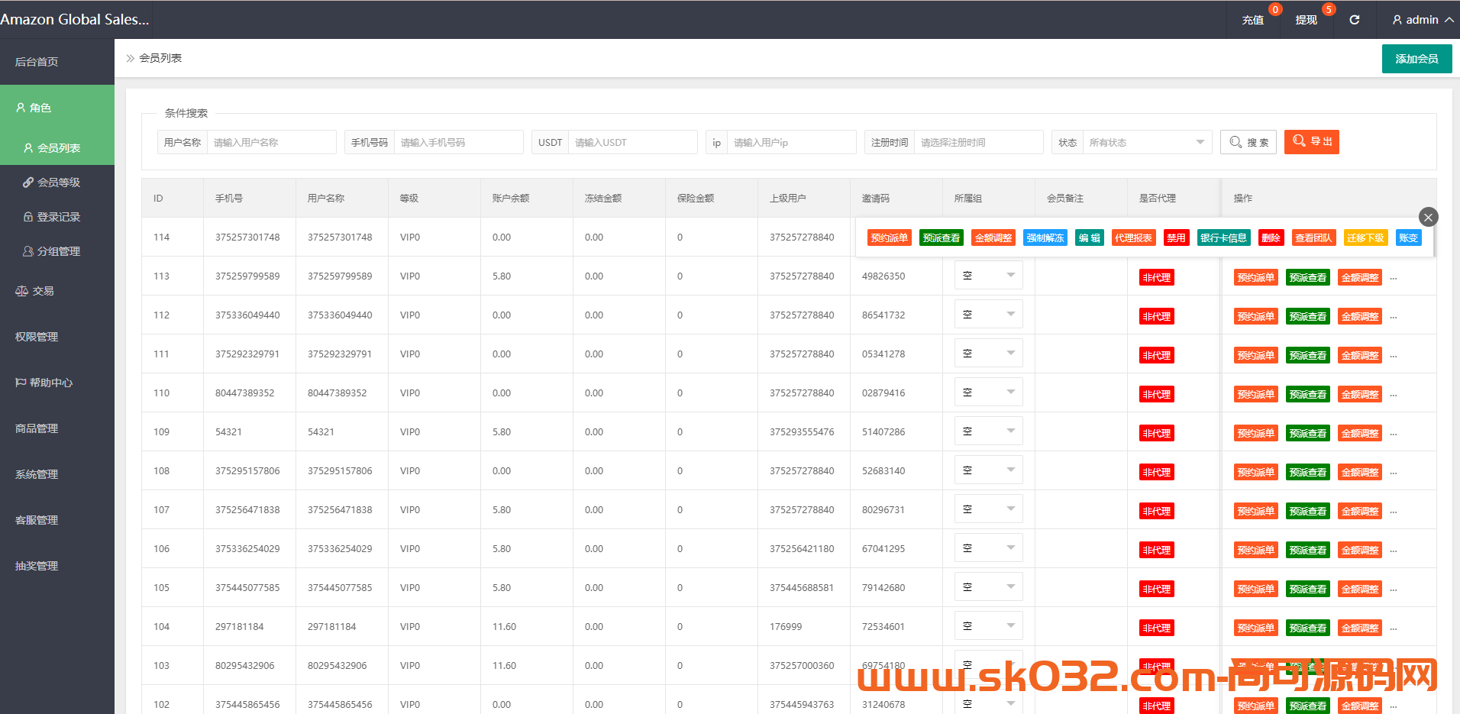Open 客服管理 sidebar menu
1460x714 pixels.
[x=57, y=520]
